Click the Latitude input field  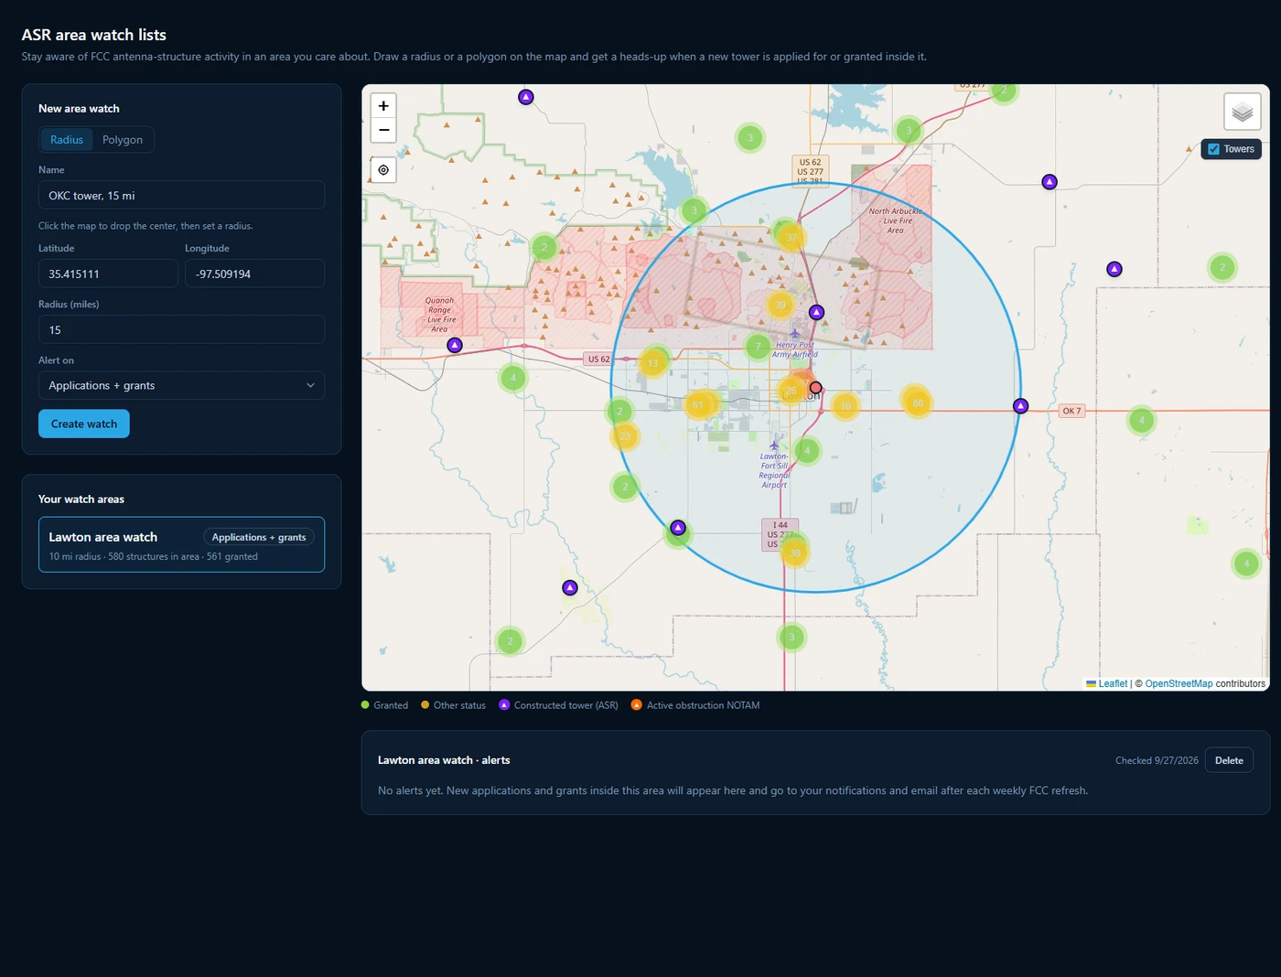[108, 274]
